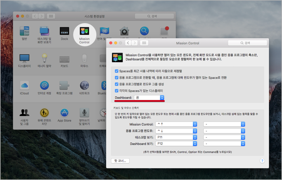Open the 언어 및 지역 flag icon

coord(104,31)
